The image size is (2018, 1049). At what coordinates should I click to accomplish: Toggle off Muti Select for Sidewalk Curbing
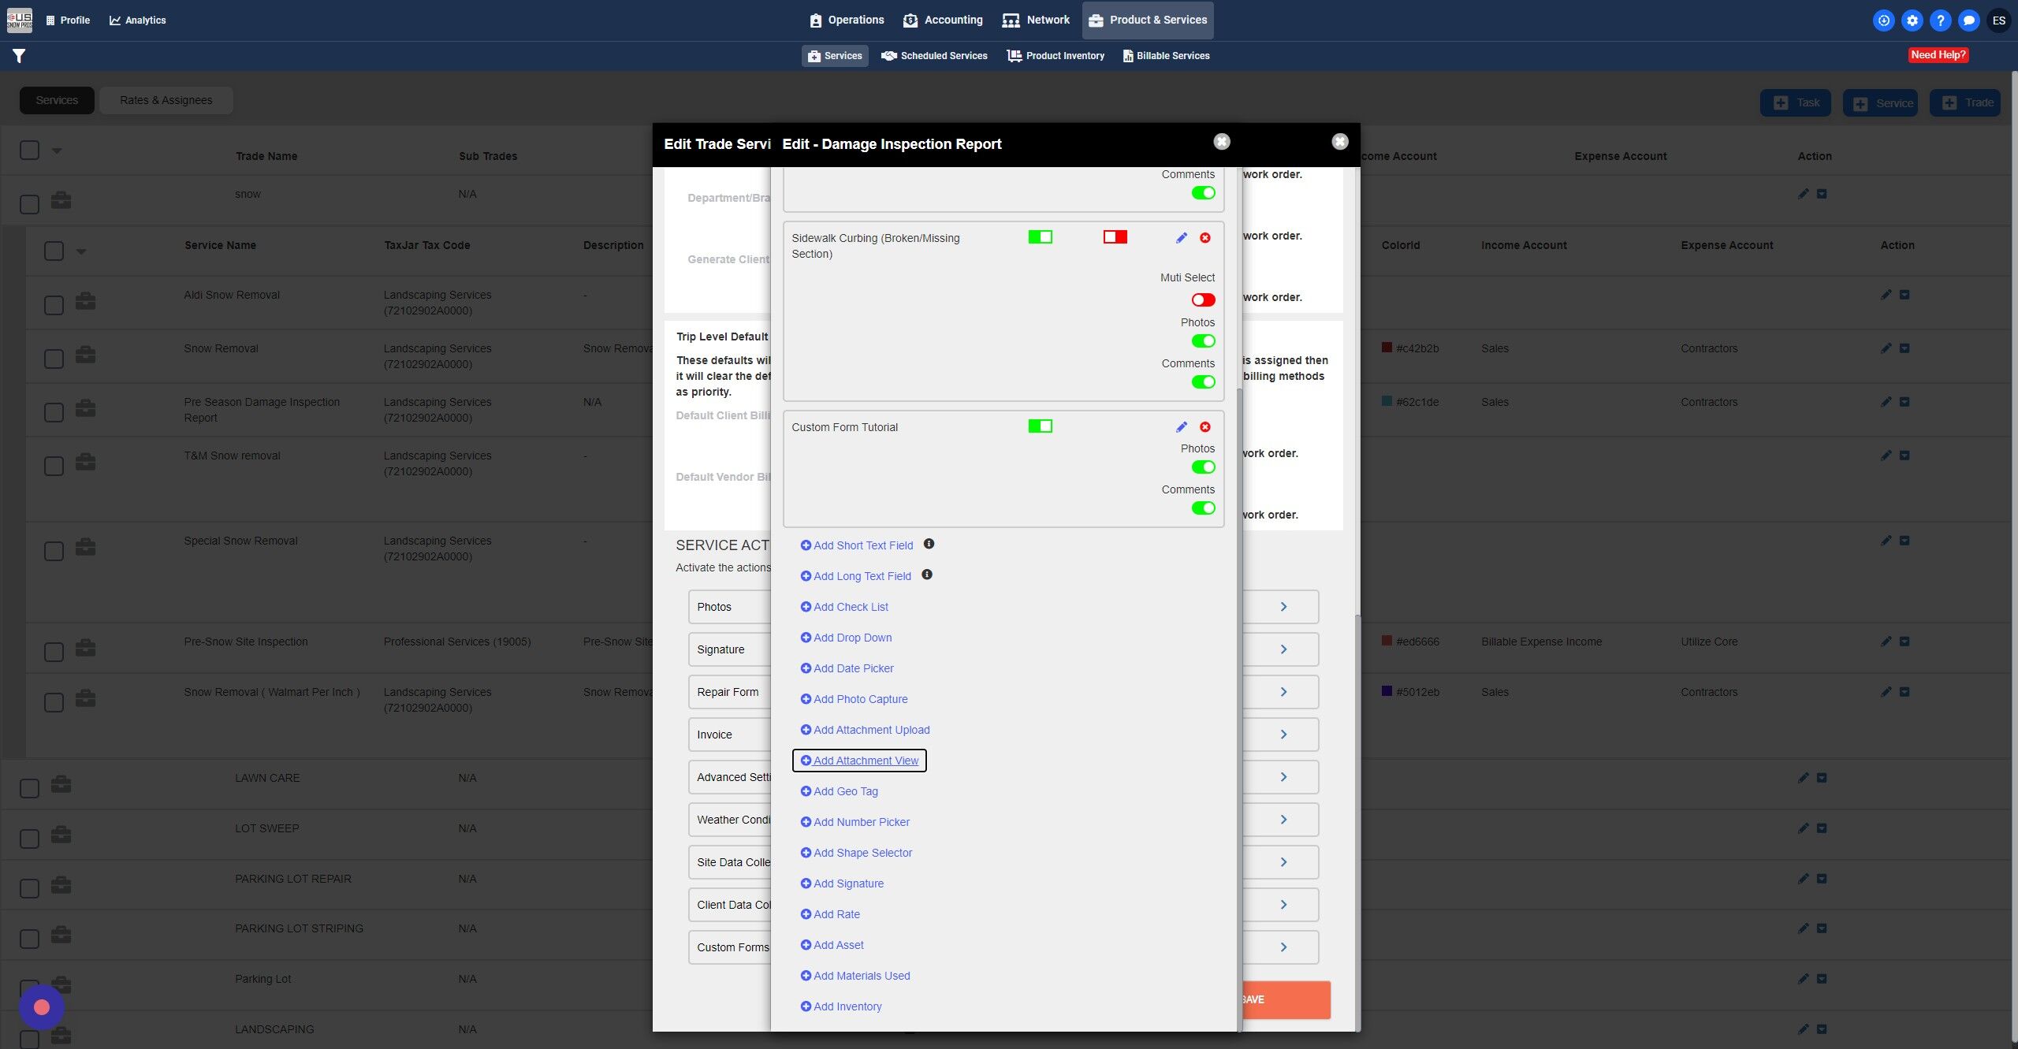(1203, 299)
